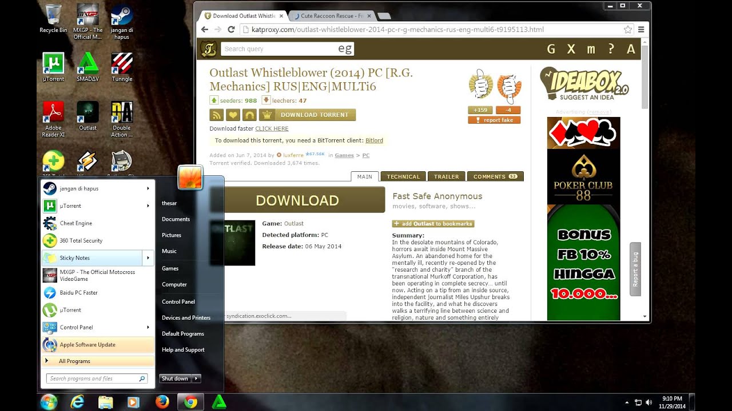Click Windows Start orb

click(49, 402)
